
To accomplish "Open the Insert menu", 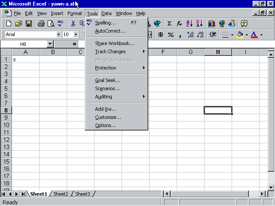I will 57,13.
